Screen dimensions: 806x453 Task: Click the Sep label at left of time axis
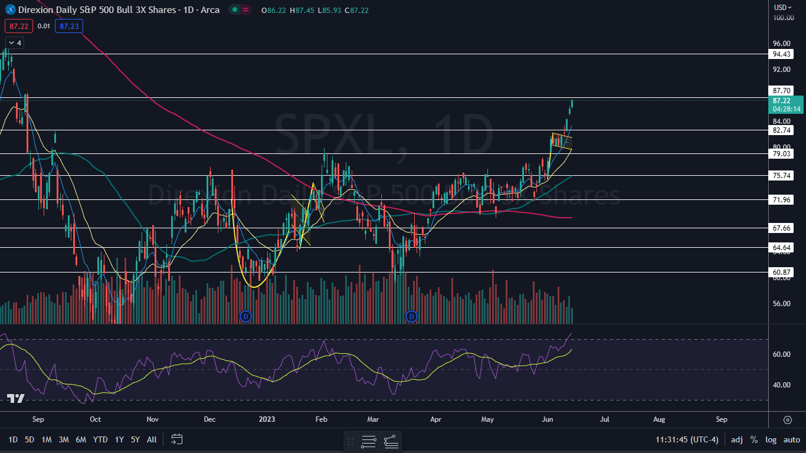pos(37,420)
